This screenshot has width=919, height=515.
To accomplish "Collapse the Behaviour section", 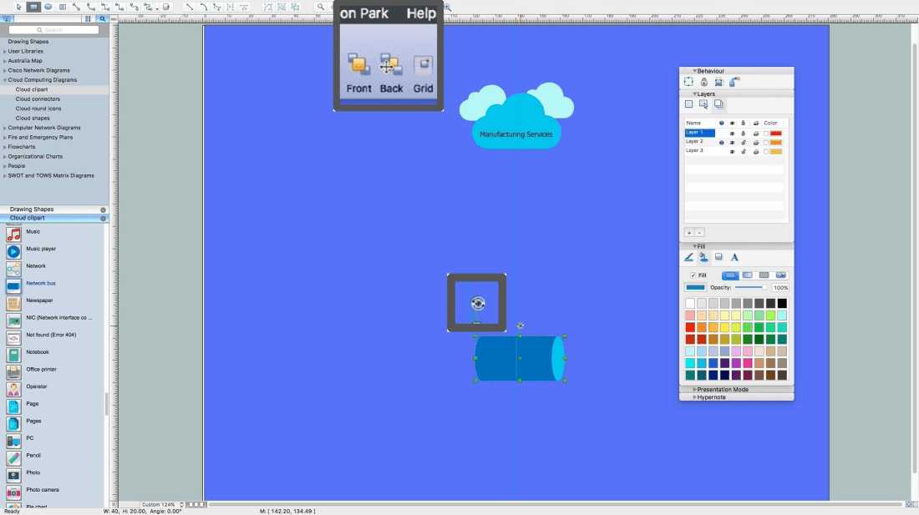I will (694, 71).
